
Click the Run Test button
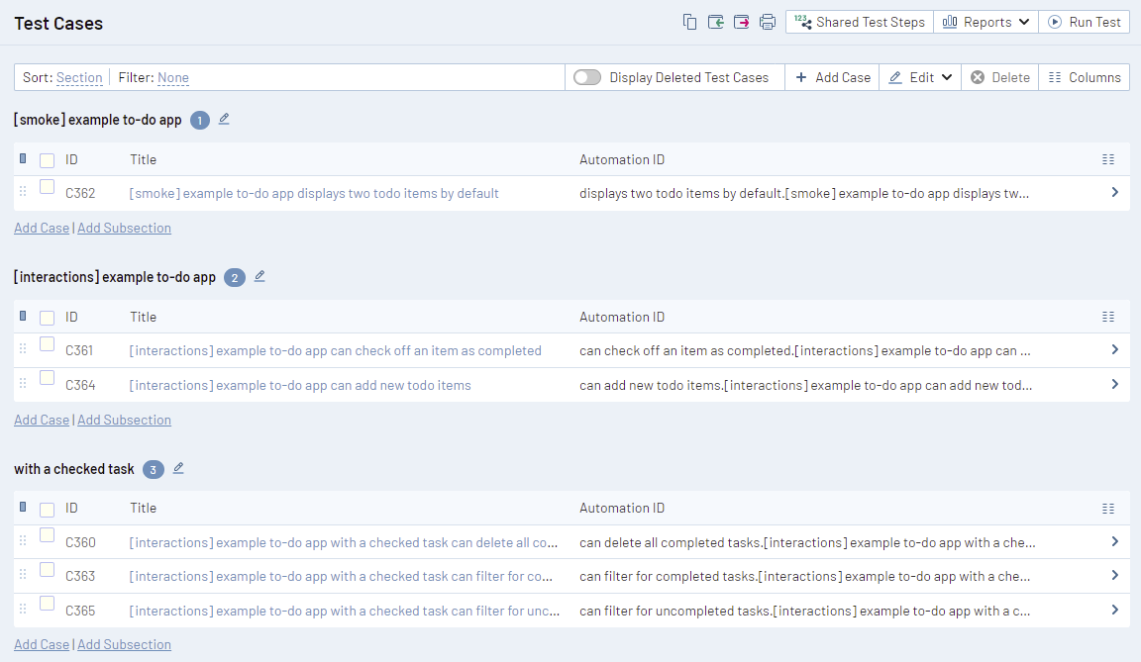coord(1085,22)
